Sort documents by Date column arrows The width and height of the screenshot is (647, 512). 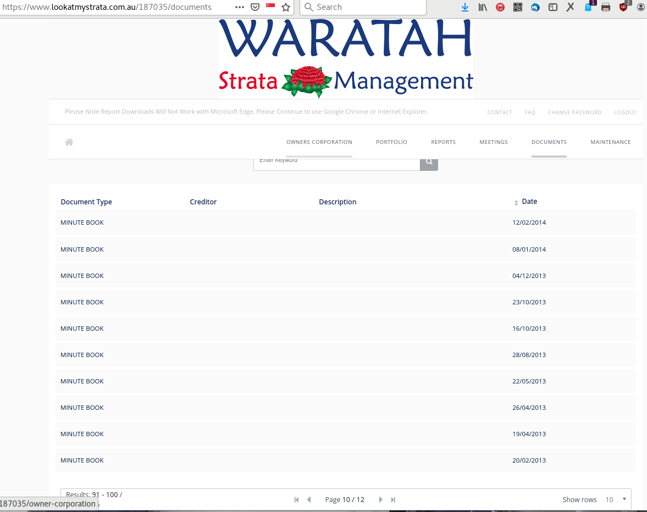pos(516,202)
